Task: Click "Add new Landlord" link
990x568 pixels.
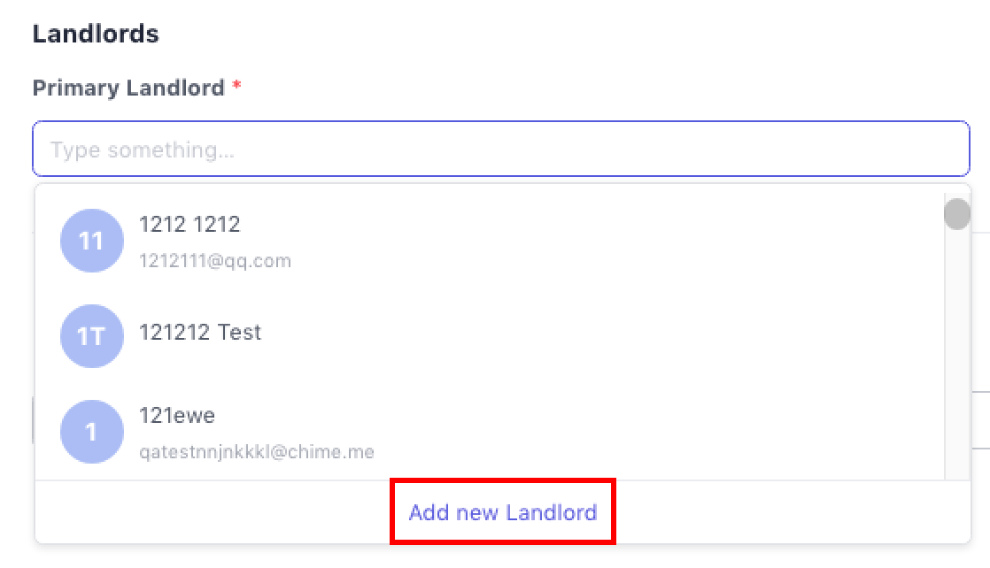Action: pyautogui.click(x=502, y=512)
